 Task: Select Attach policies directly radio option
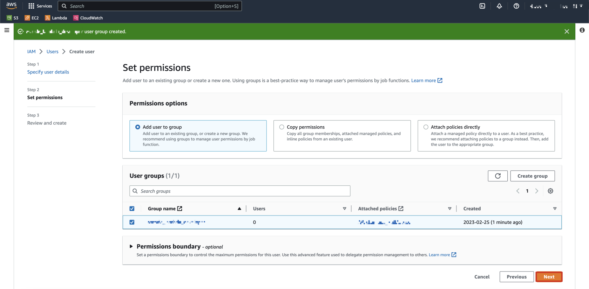tap(426, 127)
